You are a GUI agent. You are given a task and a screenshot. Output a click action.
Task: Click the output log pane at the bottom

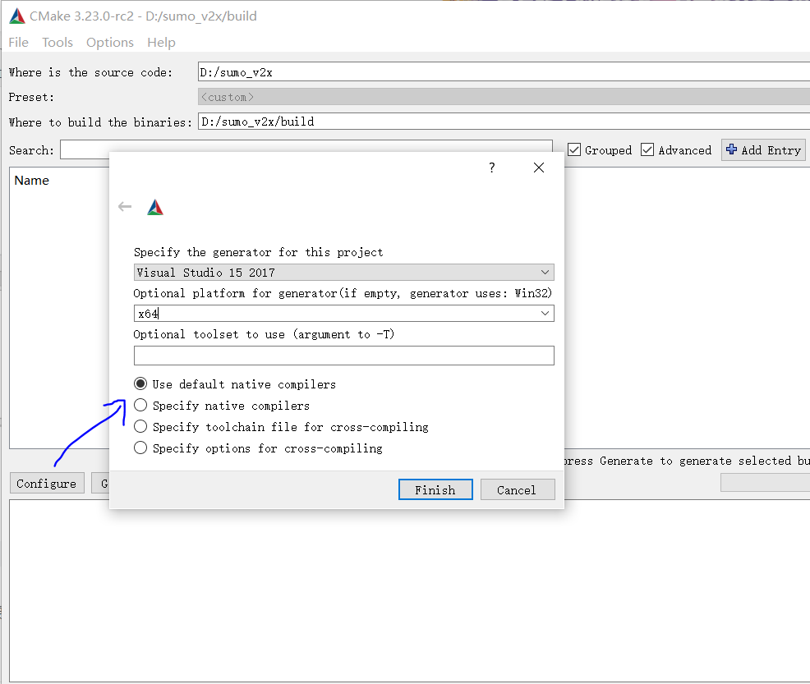tap(410, 590)
